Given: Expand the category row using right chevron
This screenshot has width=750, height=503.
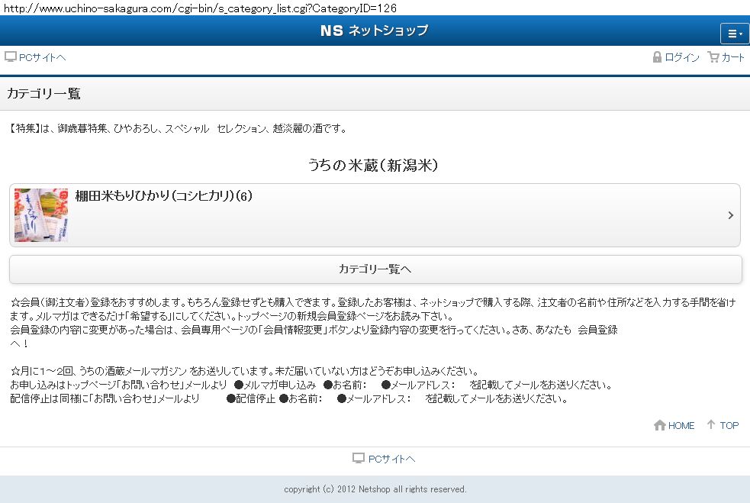Looking at the screenshot, I should click(730, 215).
